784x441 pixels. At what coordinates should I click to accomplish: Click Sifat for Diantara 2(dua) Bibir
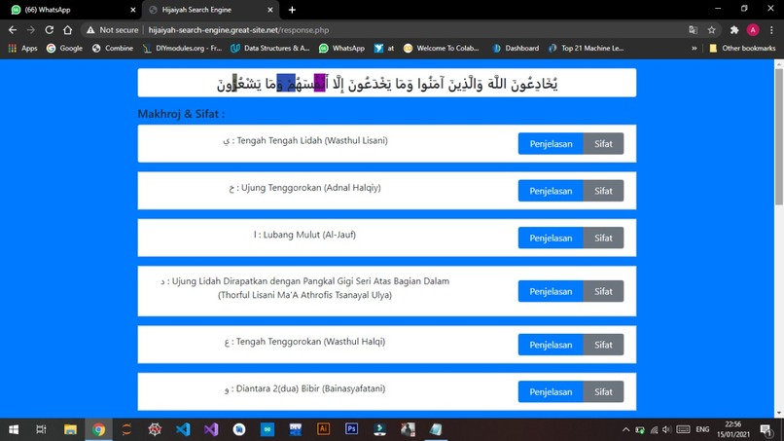tap(603, 392)
